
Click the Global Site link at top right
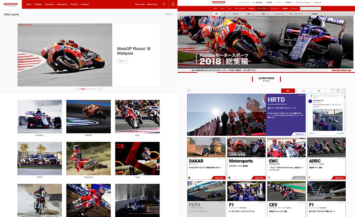[x=317, y=3]
